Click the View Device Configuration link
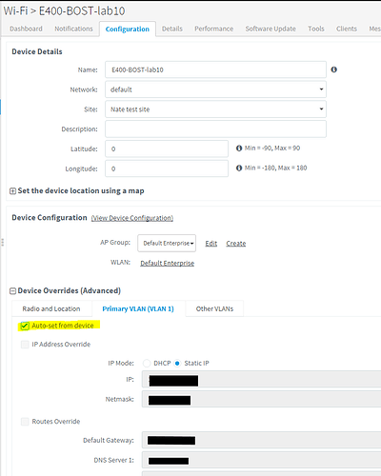The width and height of the screenshot is (381, 476). pos(132,218)
